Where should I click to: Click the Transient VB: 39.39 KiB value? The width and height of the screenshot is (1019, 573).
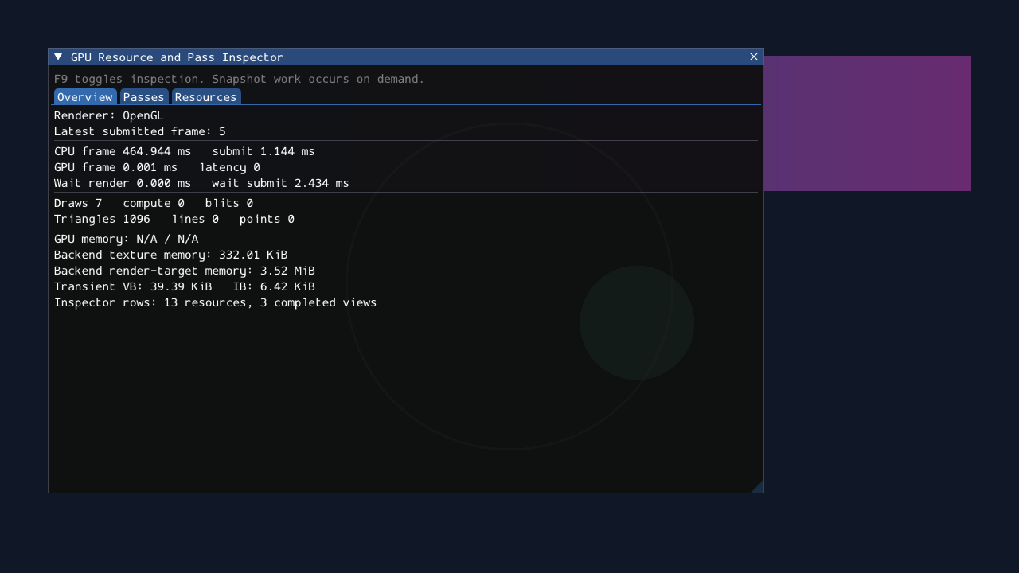tap(133, 286)
